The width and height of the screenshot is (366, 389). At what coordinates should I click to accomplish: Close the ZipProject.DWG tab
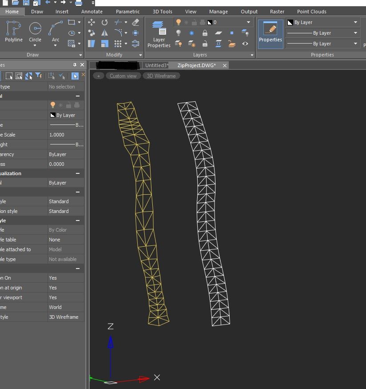(x=225, y=65)
